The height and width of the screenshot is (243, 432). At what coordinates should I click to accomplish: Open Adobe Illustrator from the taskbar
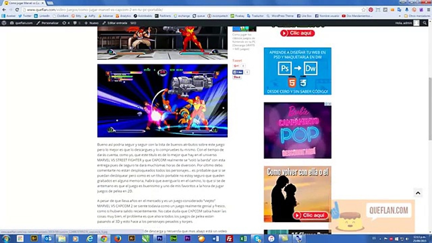[132, 239]
